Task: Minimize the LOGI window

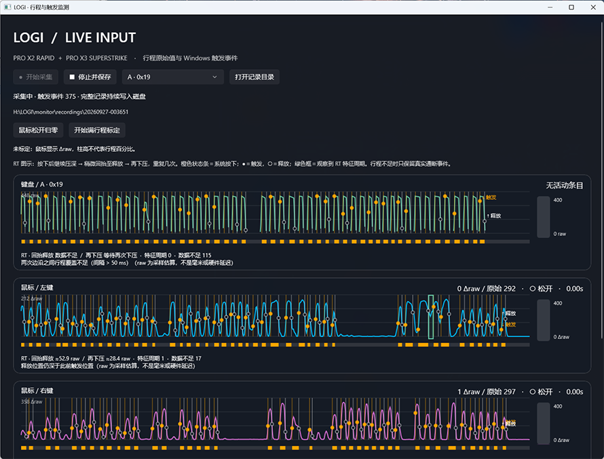Action: [550, 7]
